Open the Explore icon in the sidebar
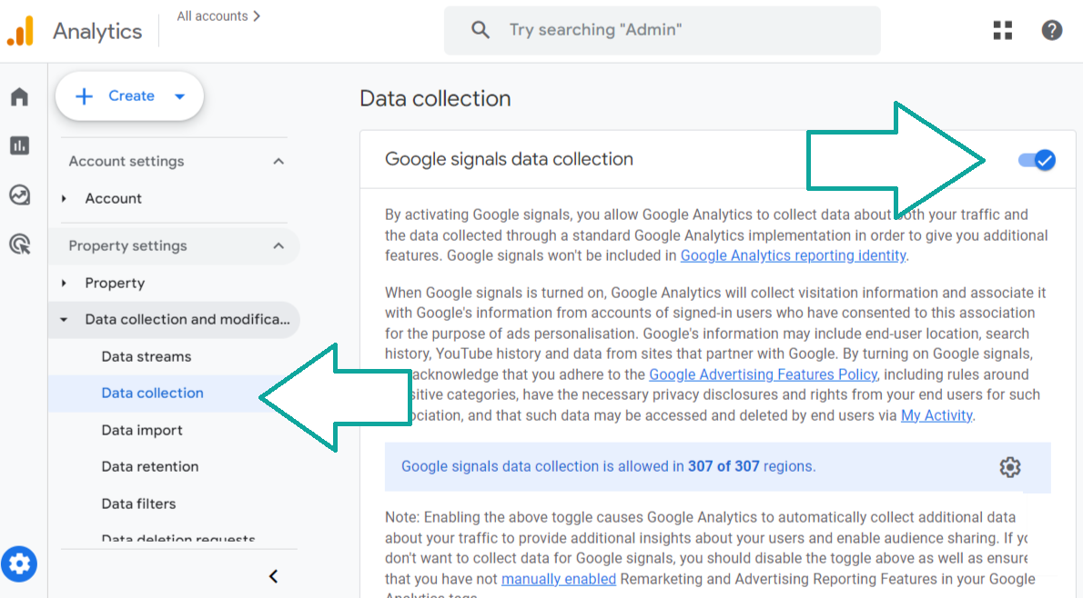 pyautogui.click(x=19, y=195)
